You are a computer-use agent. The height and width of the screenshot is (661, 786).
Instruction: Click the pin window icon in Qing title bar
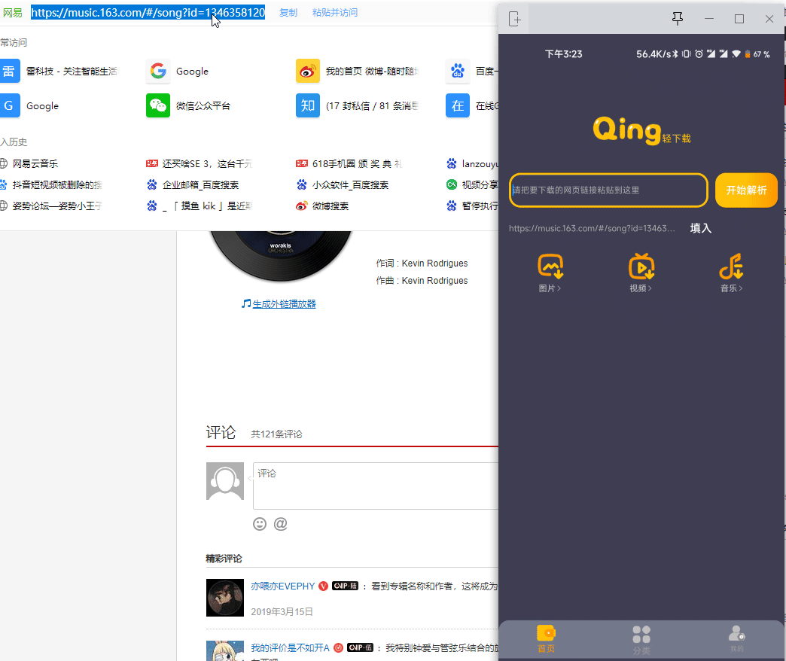point(678,19)
